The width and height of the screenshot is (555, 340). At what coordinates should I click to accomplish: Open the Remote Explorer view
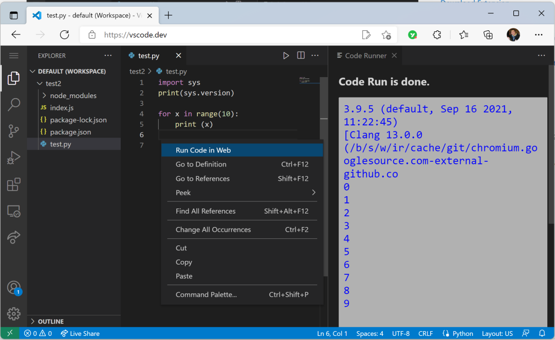click(x=13, y=211)
